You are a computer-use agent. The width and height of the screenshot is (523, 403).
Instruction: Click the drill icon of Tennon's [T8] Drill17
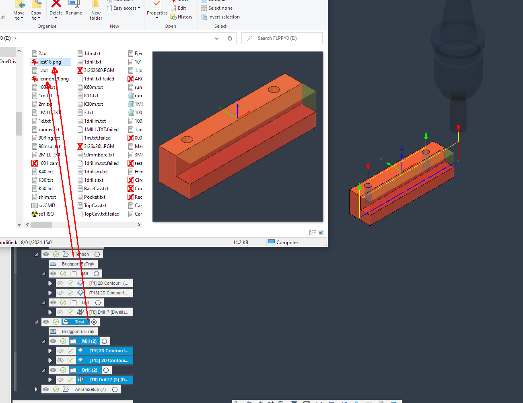pos(80,312)
